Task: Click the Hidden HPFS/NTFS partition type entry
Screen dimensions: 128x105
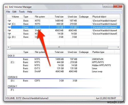Action: coord(101,65)
